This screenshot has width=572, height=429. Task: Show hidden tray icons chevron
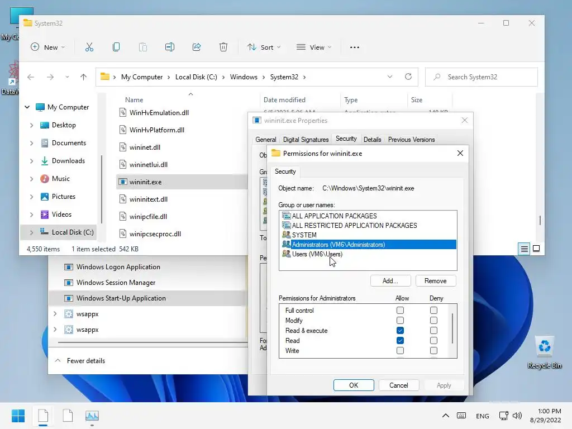[x=445, y=416]
